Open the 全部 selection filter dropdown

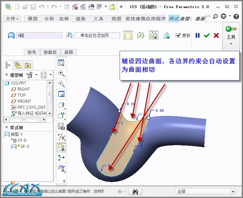coord(205,191)
